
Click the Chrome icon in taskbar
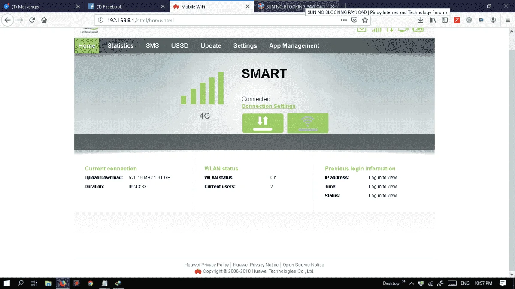coord(91,283)
